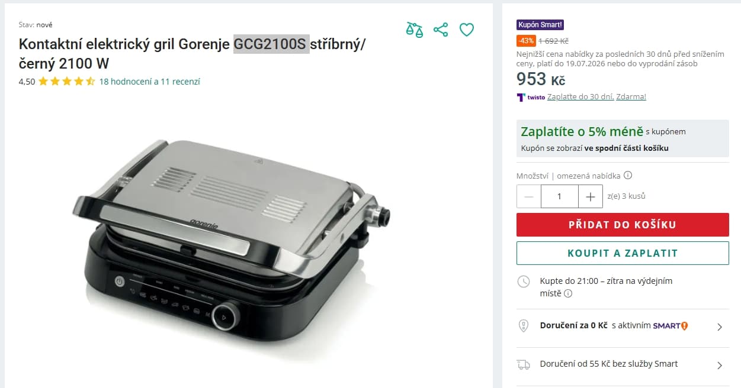Decrease quantity with the minus button
Image resolution: width=741 pixels, height=388 pixels.
(528, 196)
